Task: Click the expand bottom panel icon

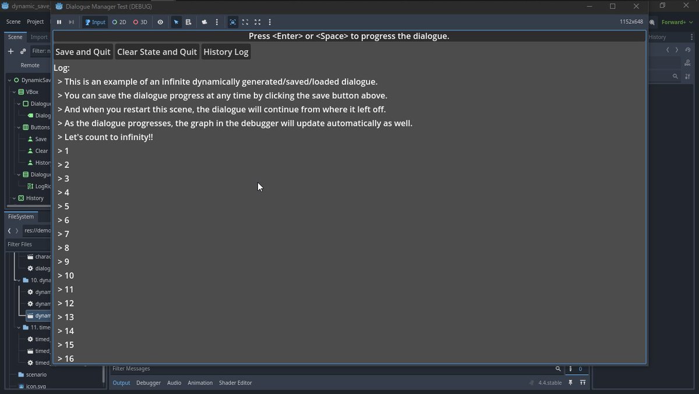Action: click(x=582, y=382)
